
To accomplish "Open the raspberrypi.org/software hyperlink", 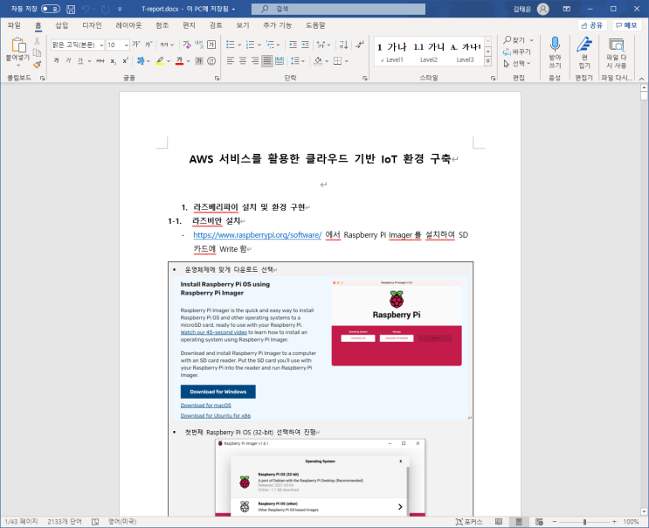I will pyautogui.click(x=257, y=235).
